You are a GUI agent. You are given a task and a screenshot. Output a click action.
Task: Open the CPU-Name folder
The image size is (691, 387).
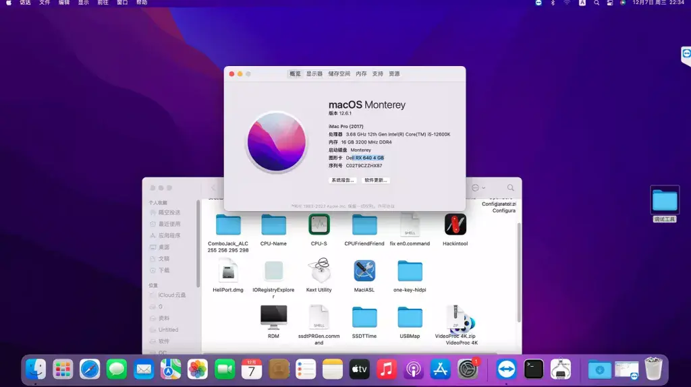[273, 225]
